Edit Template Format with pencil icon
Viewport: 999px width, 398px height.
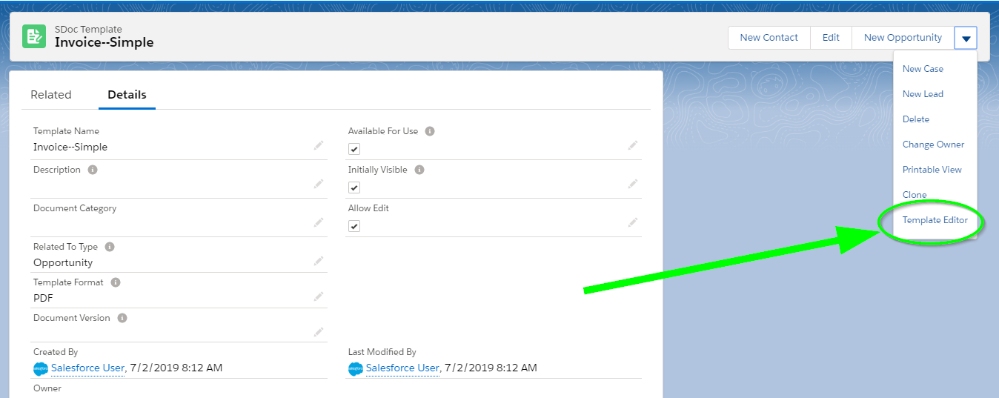(x=319, y=296)
